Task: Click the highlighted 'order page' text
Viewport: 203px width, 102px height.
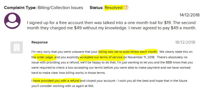Action: [x=45, y=57]
